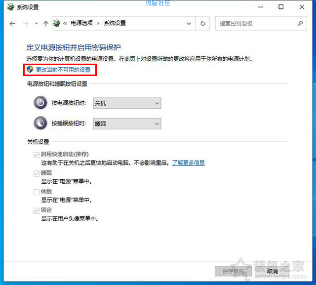Focus the 搜索控制面板 search box

261,23
